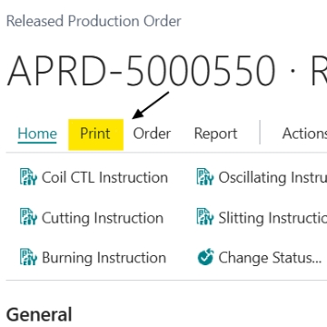Switch to the Print tab

coord(95,134)
